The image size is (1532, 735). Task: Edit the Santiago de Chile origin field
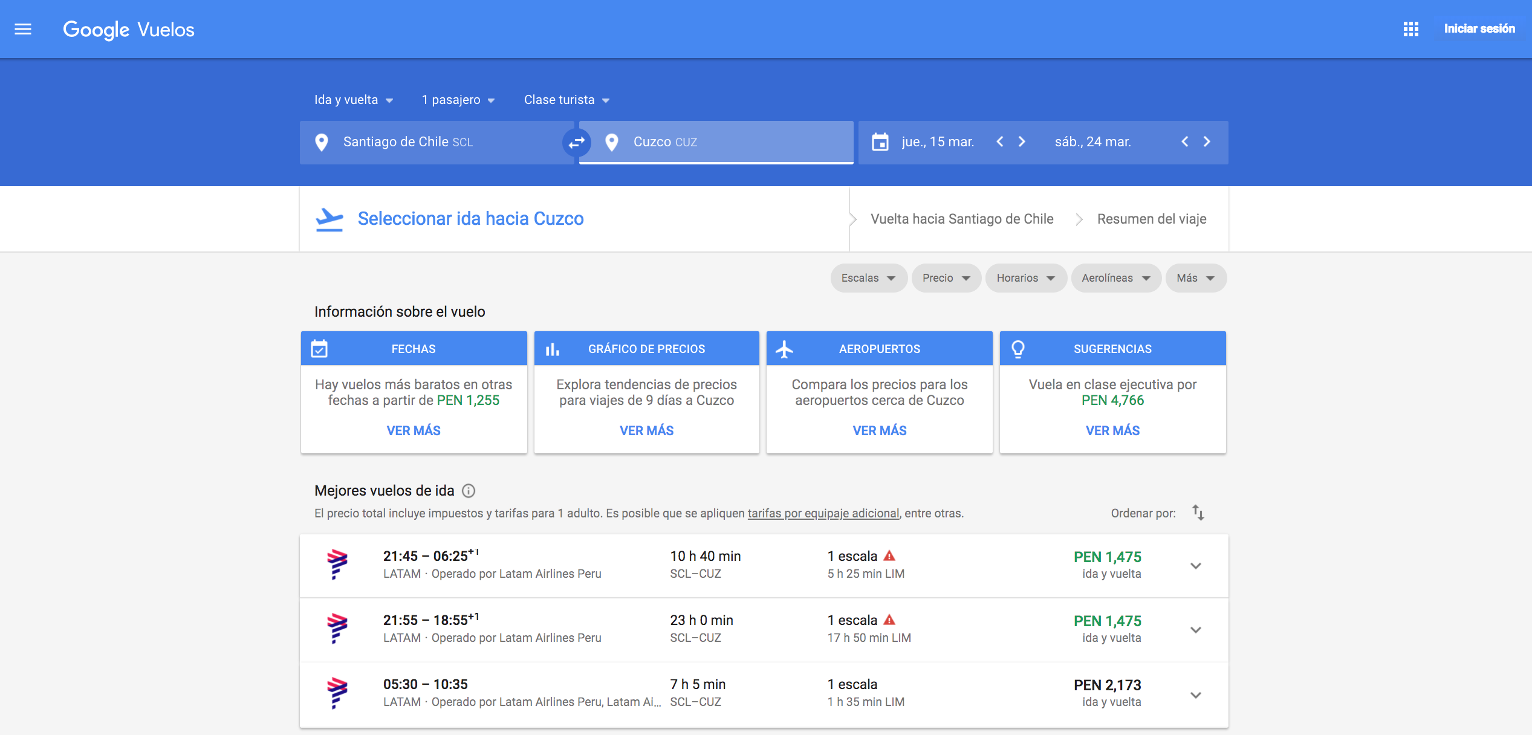pyautogui.click(x=437, y=142)
